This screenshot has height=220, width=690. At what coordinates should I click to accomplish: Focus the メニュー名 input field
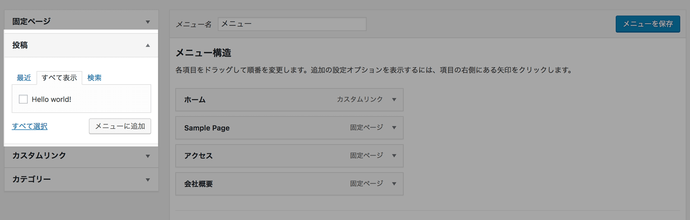pos(292,24)
